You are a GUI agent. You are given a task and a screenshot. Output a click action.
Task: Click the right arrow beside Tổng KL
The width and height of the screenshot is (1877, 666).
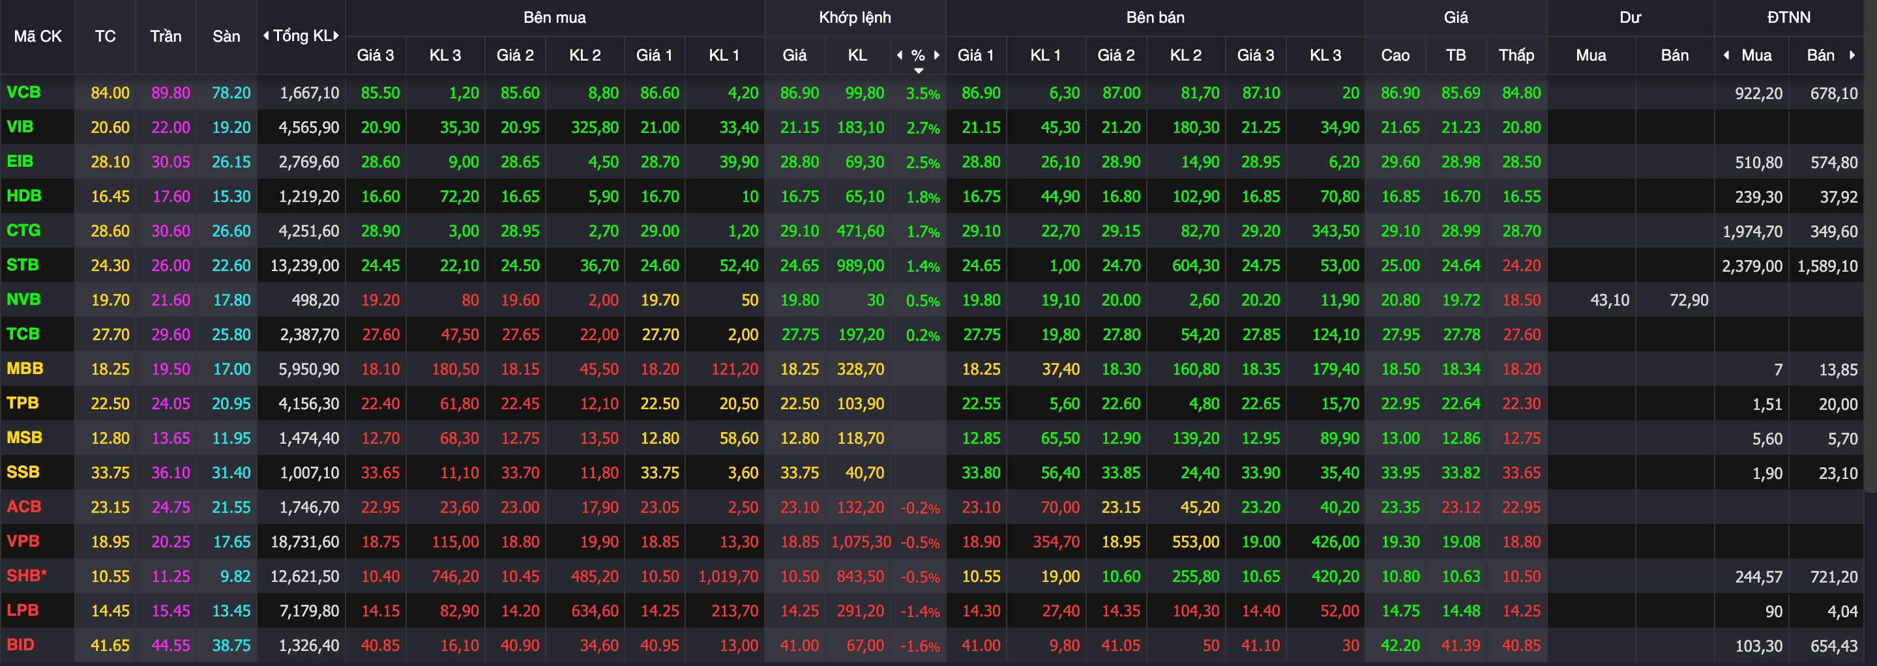(336, 36)
